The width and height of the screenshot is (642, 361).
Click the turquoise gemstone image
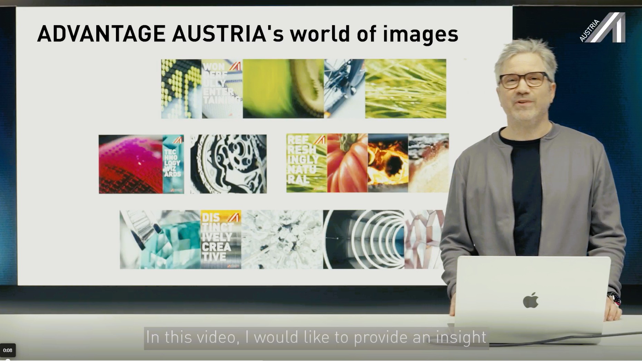pyautogui.click(x=160, y=240)
